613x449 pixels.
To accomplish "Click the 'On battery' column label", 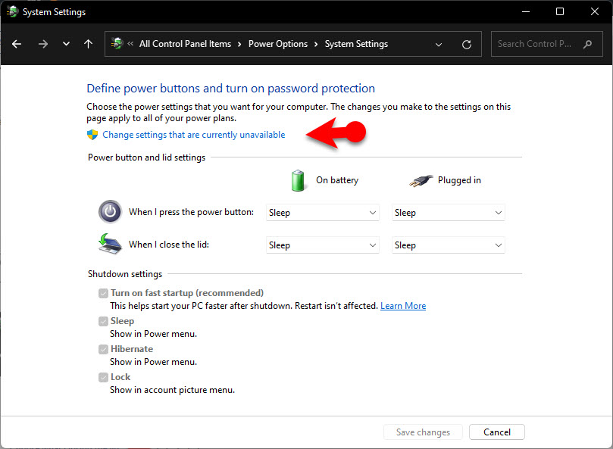I will 337,180.
